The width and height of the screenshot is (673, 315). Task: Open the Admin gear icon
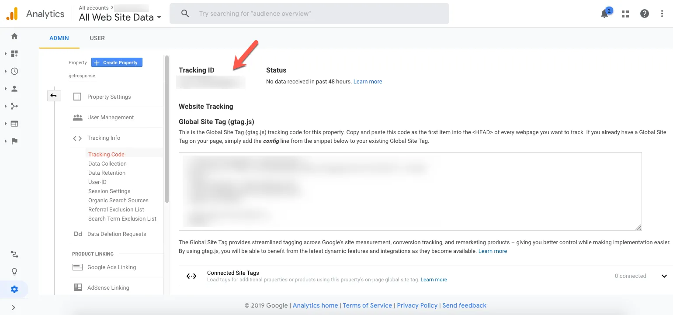[14, 289]
